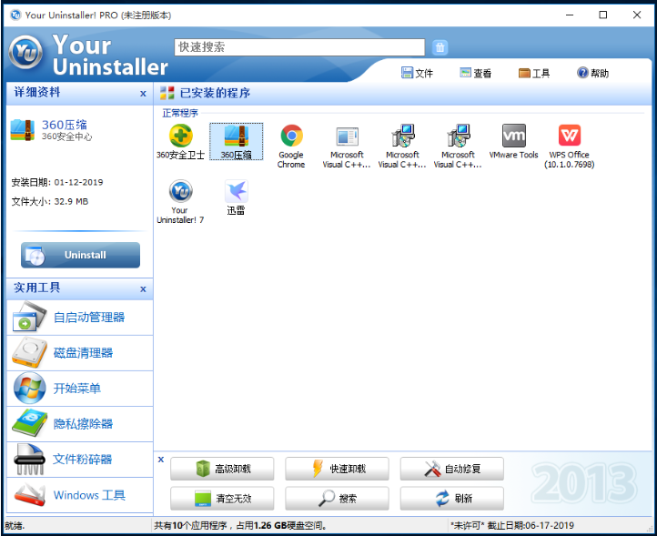Click the status text 共有10个应用程序

[191, 525]
